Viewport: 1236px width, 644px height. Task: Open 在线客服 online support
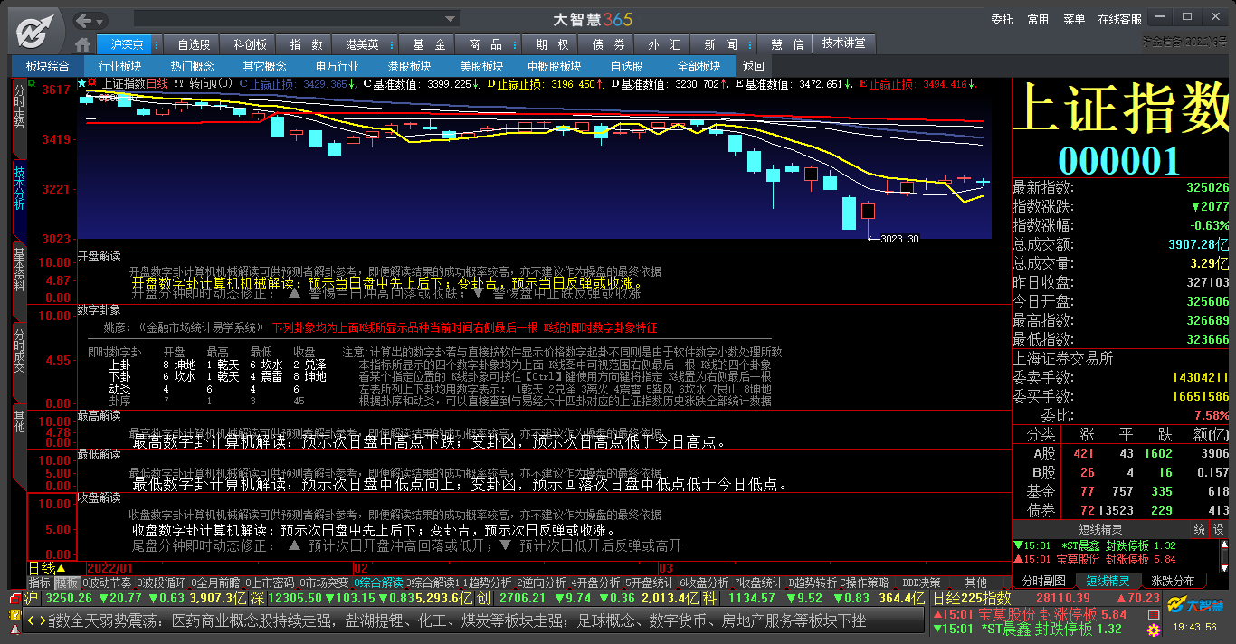tap(1120, 19)
